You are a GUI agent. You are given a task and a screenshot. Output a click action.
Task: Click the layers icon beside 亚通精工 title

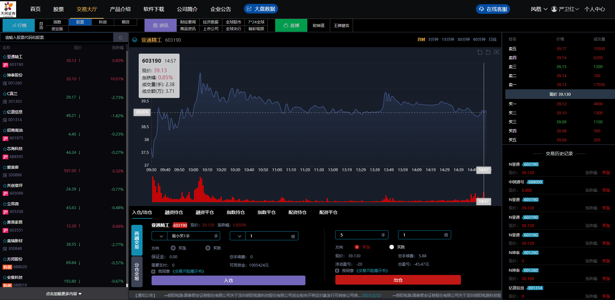pos(135,40)
